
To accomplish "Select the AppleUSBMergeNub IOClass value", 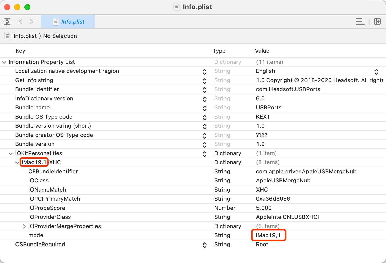I will tap(283, 180).
